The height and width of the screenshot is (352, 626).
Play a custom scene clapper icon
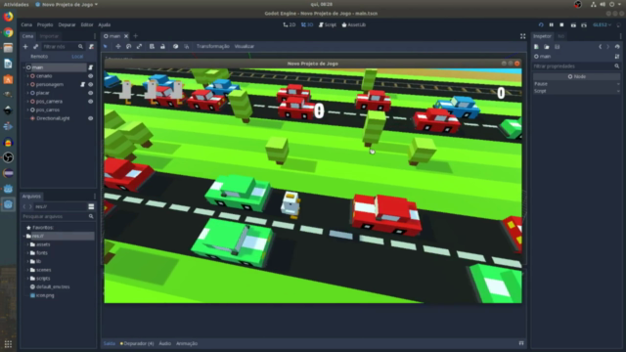(584, 24)
